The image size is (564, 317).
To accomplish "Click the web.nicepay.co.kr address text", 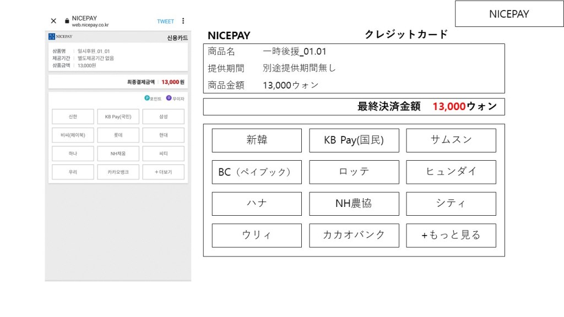I will (x=90, y=25).
